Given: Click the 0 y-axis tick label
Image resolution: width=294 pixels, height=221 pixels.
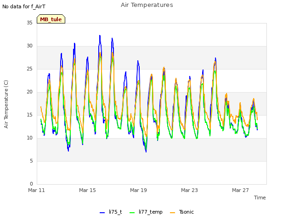Looking at the screenshot, I should [x=31, y=184].
